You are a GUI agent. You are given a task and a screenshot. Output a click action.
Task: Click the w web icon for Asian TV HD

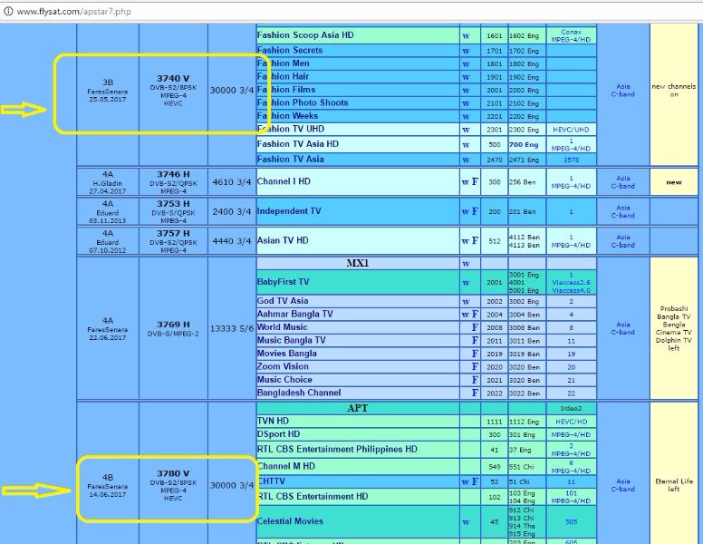coord(466,241)
